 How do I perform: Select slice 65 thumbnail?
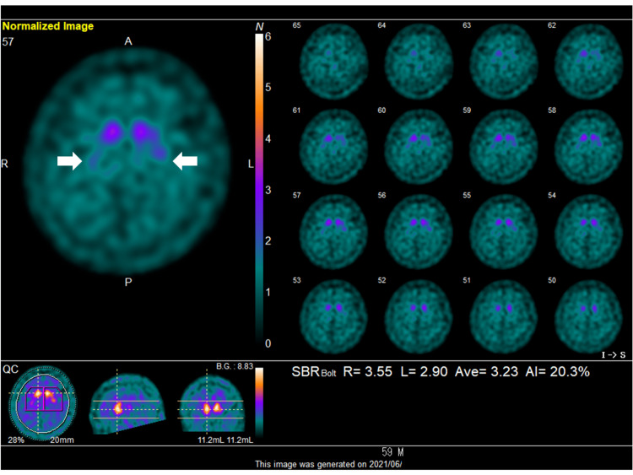(333, 61)
